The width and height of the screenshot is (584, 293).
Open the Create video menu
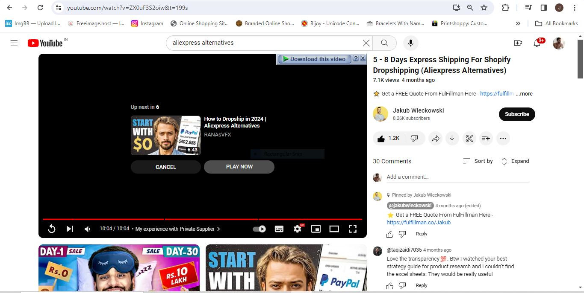click(518, 43)
